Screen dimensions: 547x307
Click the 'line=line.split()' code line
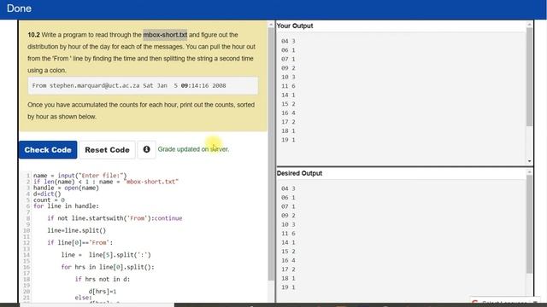(x=76, y=230)
